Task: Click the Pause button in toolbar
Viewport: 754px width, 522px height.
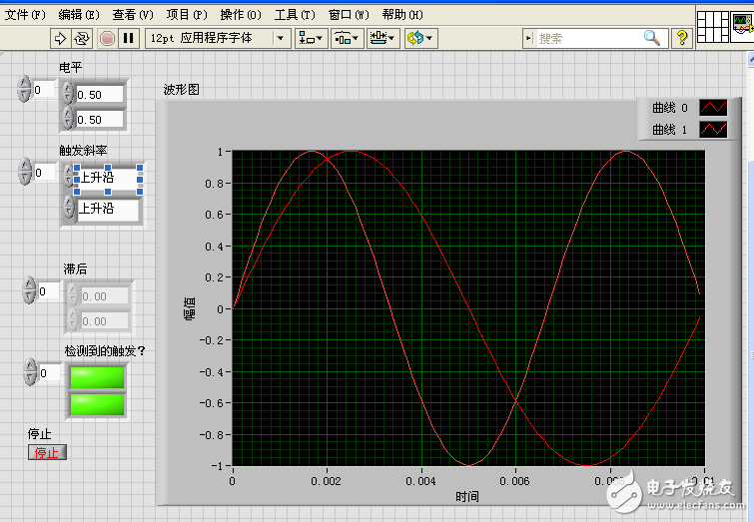Action: pos(128,38)
